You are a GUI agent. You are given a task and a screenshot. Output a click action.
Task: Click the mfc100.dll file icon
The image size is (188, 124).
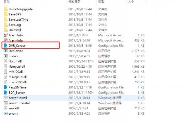point(6,72)
